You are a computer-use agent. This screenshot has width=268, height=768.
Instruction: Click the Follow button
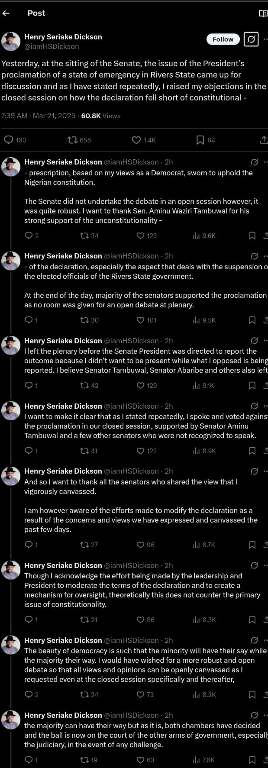(x=223, y=39)
